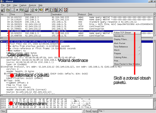The width and height of the screenshot is (156, 113).
Task: Expand the Differentiated Services Field node
Action: point(5,74)
